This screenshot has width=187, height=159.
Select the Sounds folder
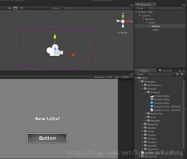(x=152, y=146)
